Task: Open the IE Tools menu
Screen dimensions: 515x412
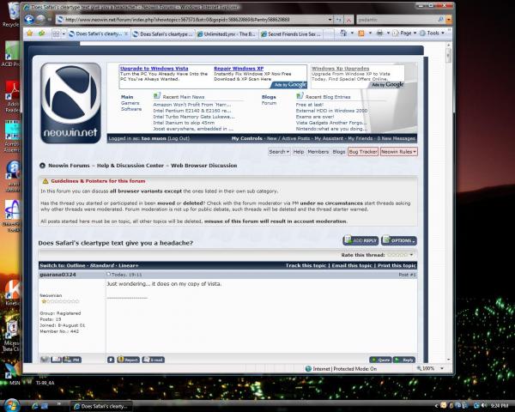Action: tap(433, 33)
